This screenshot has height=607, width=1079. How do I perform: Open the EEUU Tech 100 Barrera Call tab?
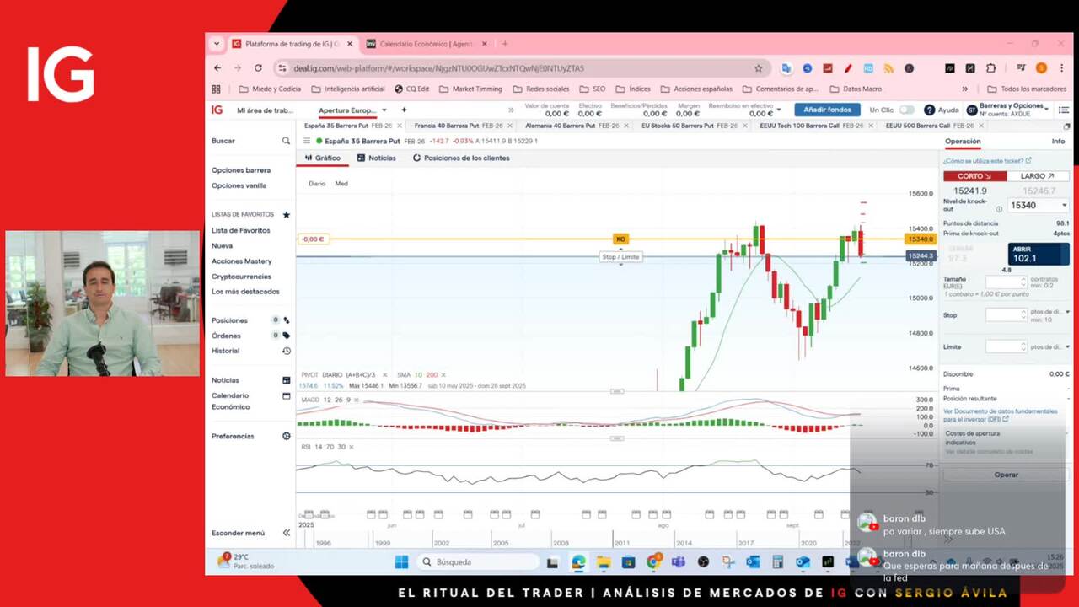(800, 126)
